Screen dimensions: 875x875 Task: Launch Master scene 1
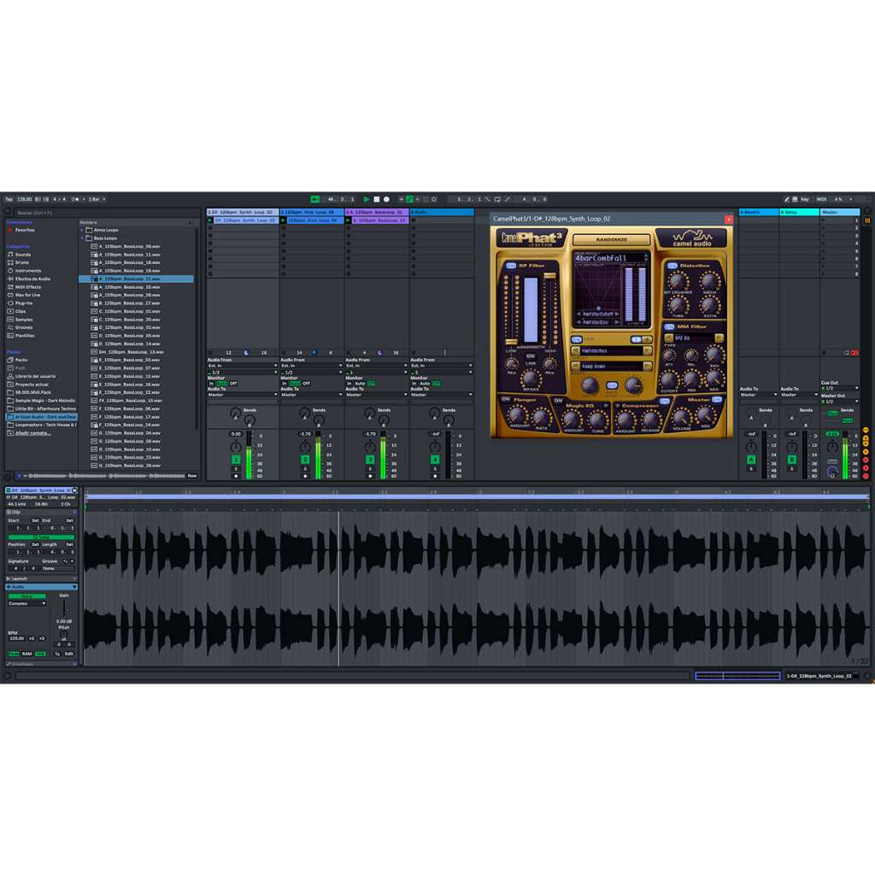coord(823,220)
